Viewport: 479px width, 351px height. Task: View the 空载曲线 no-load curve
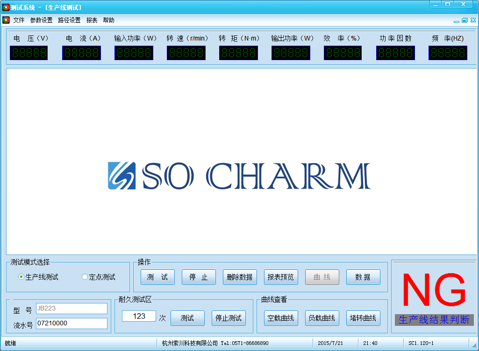(281, 318)
